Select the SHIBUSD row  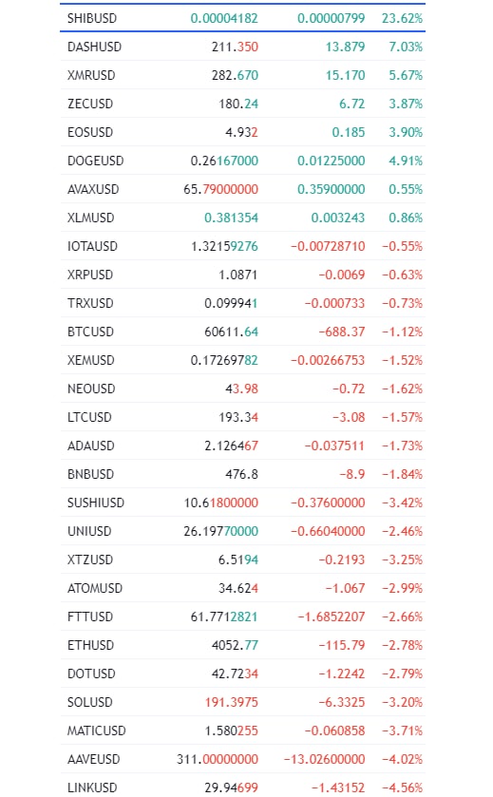[242, 18]
